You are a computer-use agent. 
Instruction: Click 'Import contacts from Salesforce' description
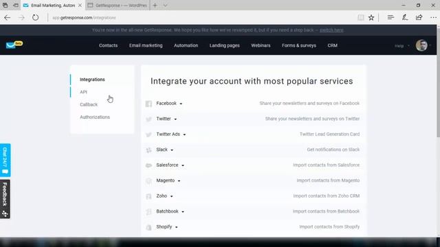[326, 165]
